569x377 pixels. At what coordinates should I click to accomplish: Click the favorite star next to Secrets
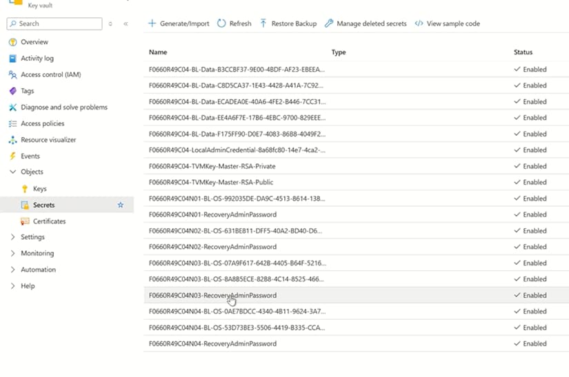click(x=121, y=205)
